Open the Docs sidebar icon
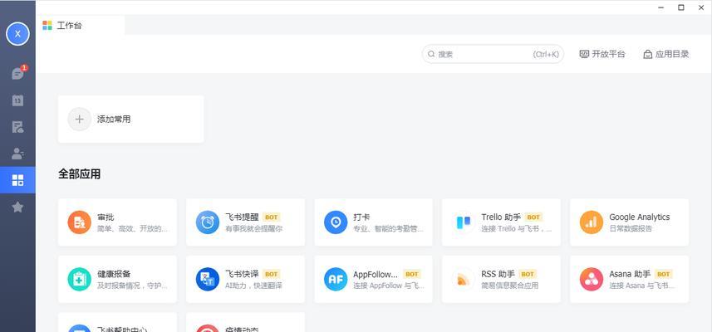Screen dimensions: 712x332 pos(17,127)
